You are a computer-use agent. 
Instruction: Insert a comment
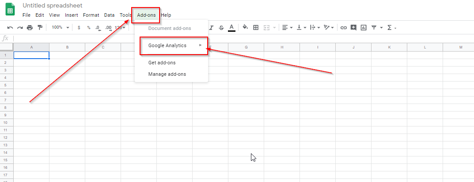[x=353, y=28]
